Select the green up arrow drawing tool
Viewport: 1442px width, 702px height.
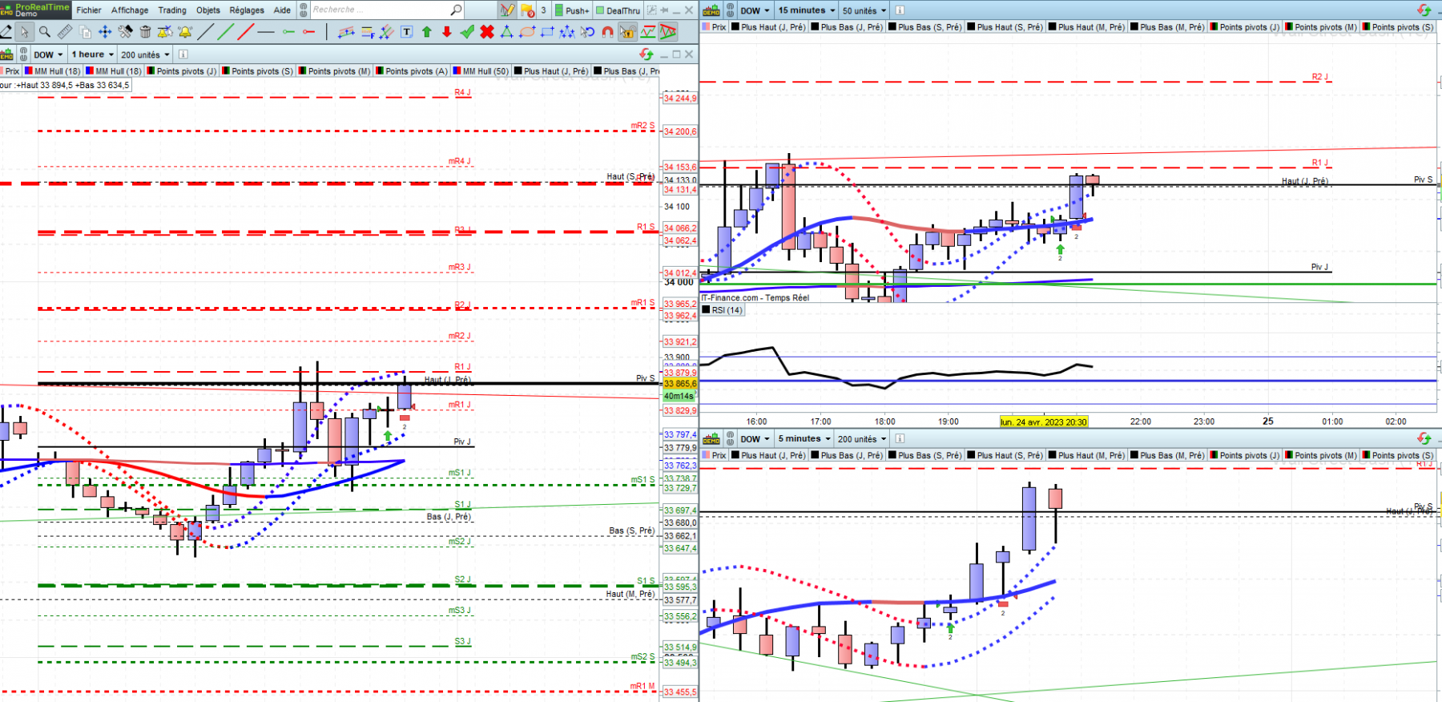pos(427,32)
